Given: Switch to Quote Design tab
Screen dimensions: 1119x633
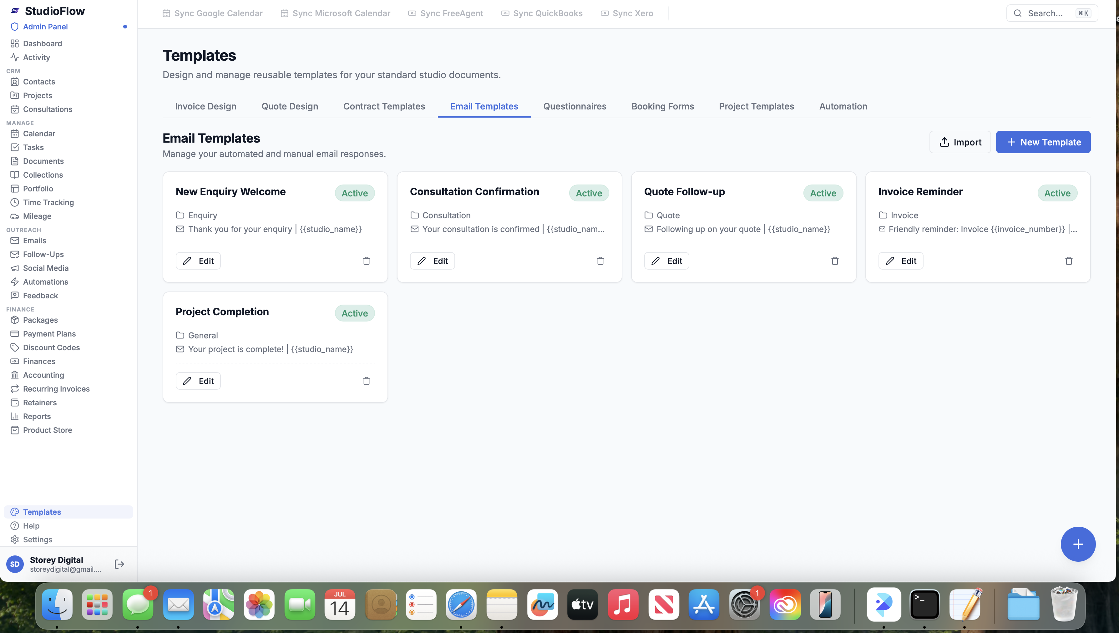Looking at the screenshot, I should (x=290, y=107).
